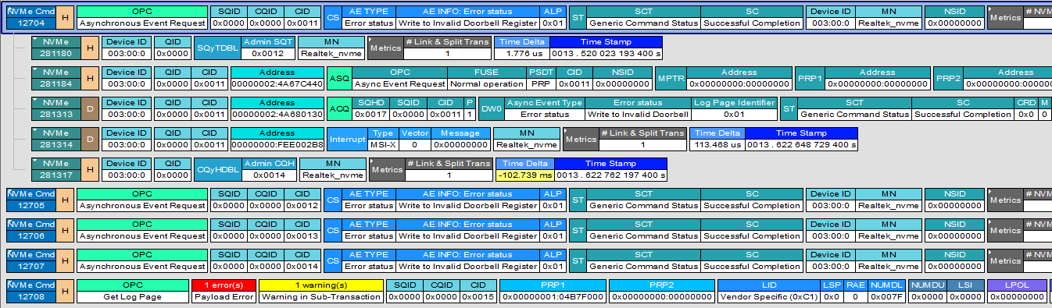Image resolution: width=1052 pixels, height=308 pixels.
Task: Expand NVMe Cmd 12705 row
Action: (x=10, y=192)
